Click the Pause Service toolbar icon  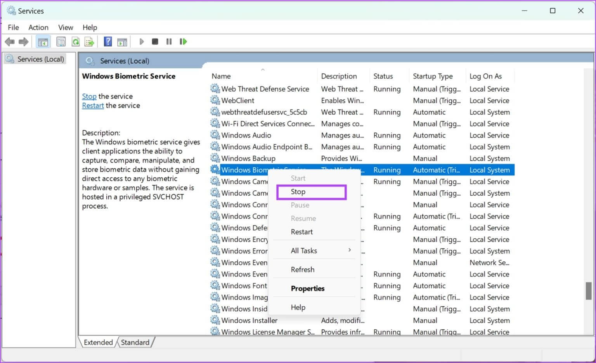[x=169, y=42]
